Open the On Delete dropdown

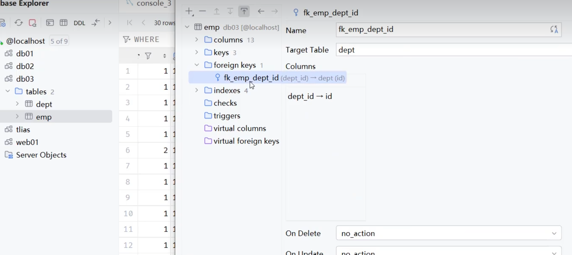tap(448, 233)
